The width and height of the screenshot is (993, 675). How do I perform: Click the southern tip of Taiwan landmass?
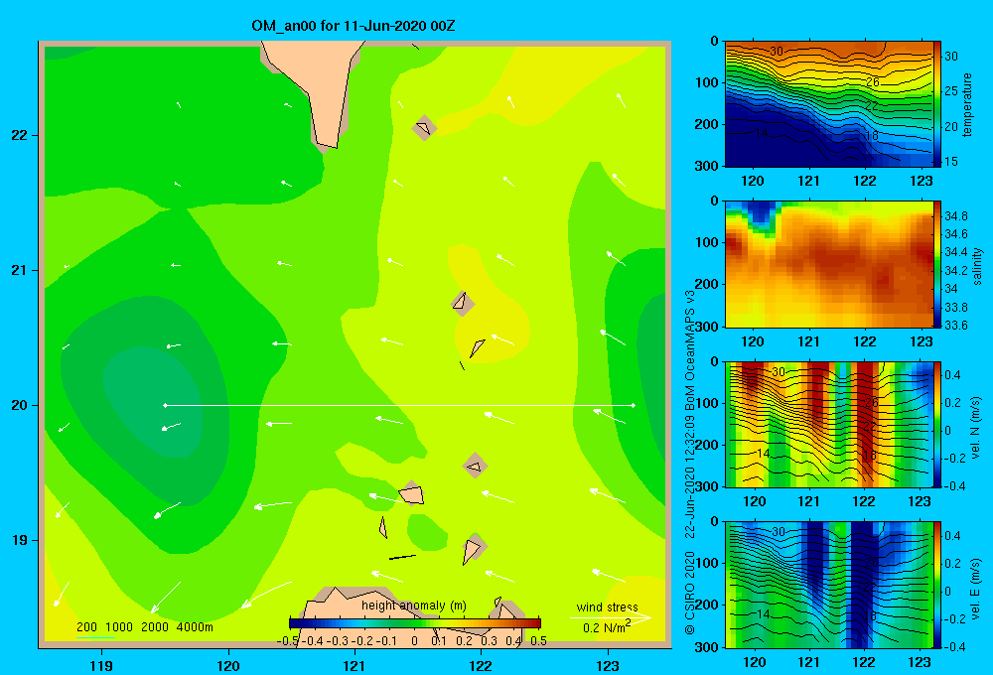coord(328,144)
